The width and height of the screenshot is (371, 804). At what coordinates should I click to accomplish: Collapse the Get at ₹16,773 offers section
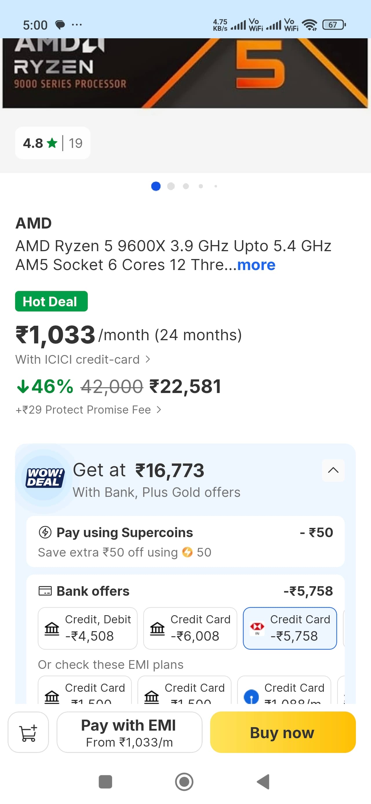(x=333, y=470)
